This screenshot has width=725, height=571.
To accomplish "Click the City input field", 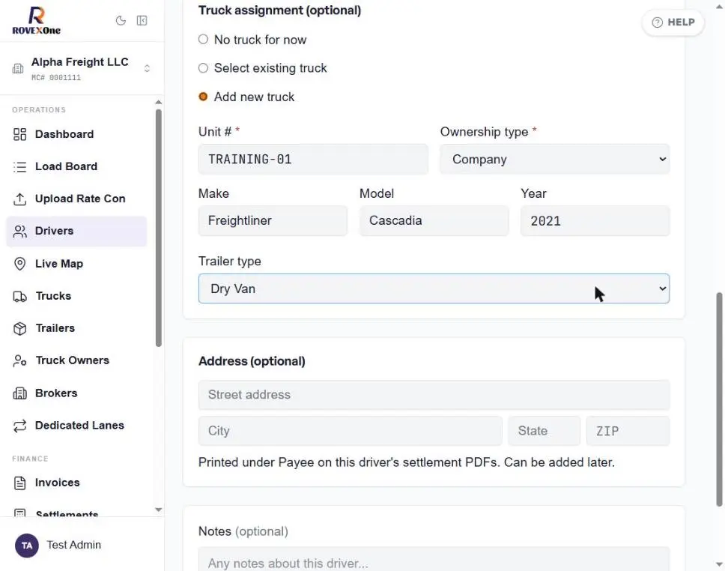I will (350, 431).
